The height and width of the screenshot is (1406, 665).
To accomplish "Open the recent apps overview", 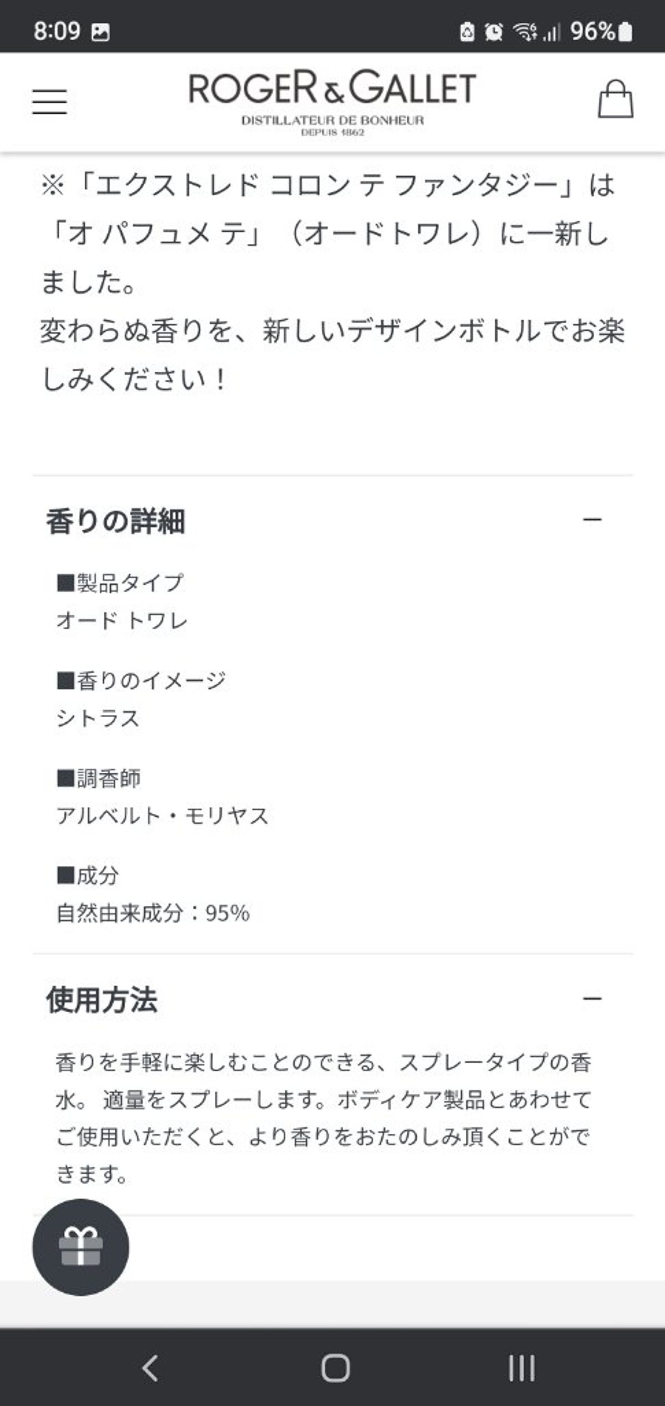I will (521, 1368).
